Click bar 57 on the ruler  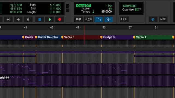point(130,27)
